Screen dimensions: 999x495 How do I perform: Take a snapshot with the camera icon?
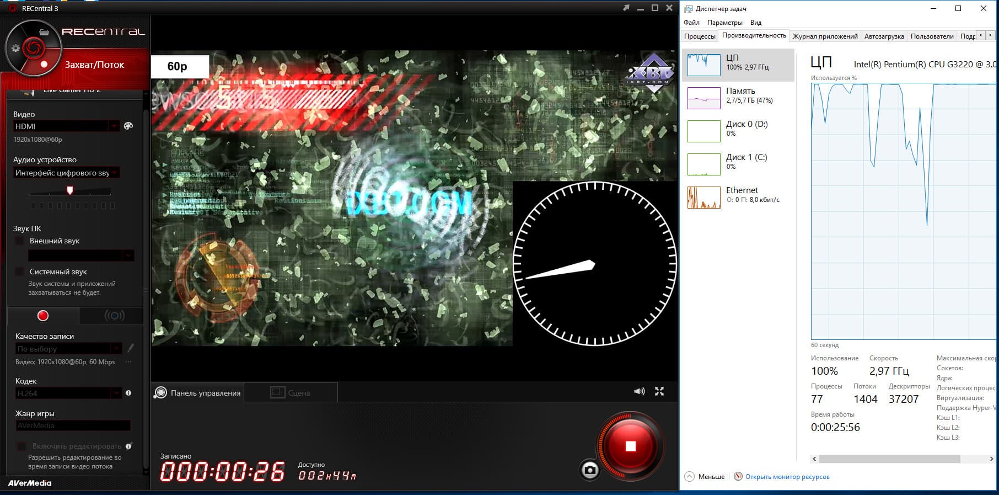[590, 470]
